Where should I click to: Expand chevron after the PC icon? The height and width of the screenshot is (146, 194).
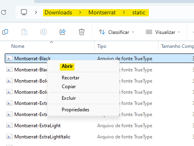click(36, 12)
